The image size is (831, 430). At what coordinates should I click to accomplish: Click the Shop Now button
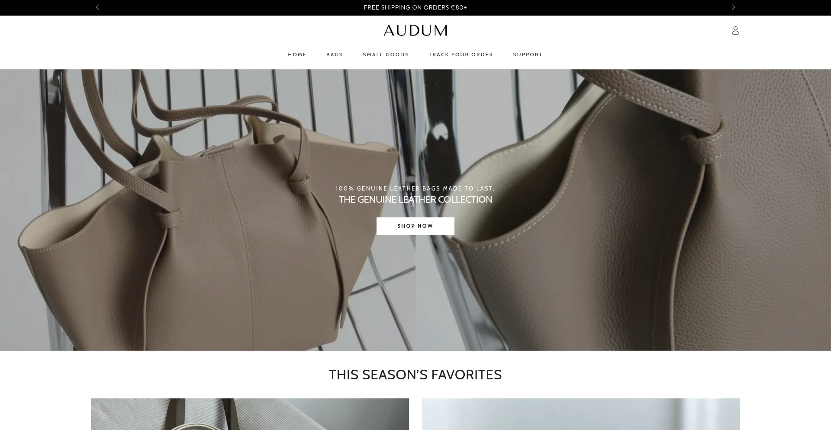(x=415, y=226)
